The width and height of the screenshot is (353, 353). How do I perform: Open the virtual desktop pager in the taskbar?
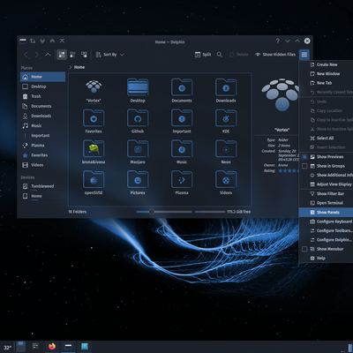tap(21, 347)
